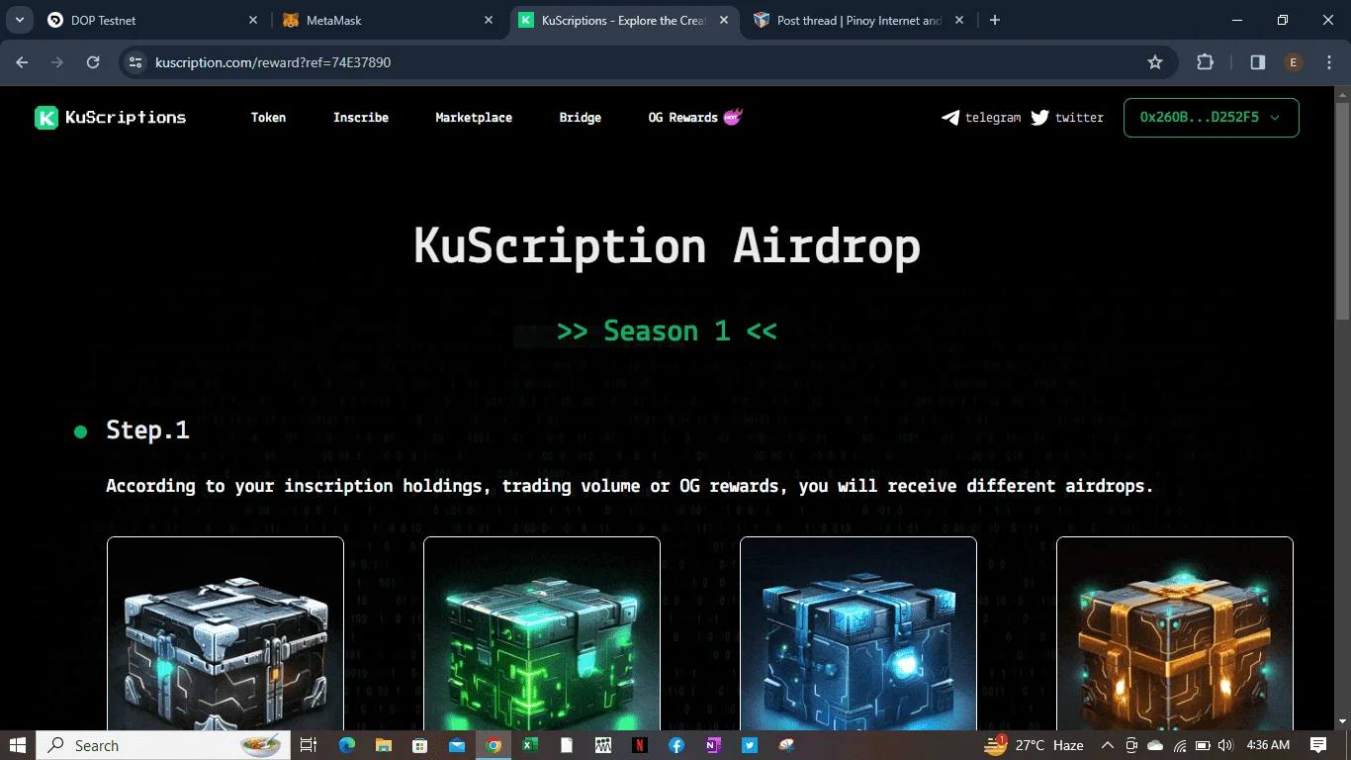Open OneNote from the taskbar
Image resolution: width=1351 pixels, height=760 pixels.
tap(713, 745)
